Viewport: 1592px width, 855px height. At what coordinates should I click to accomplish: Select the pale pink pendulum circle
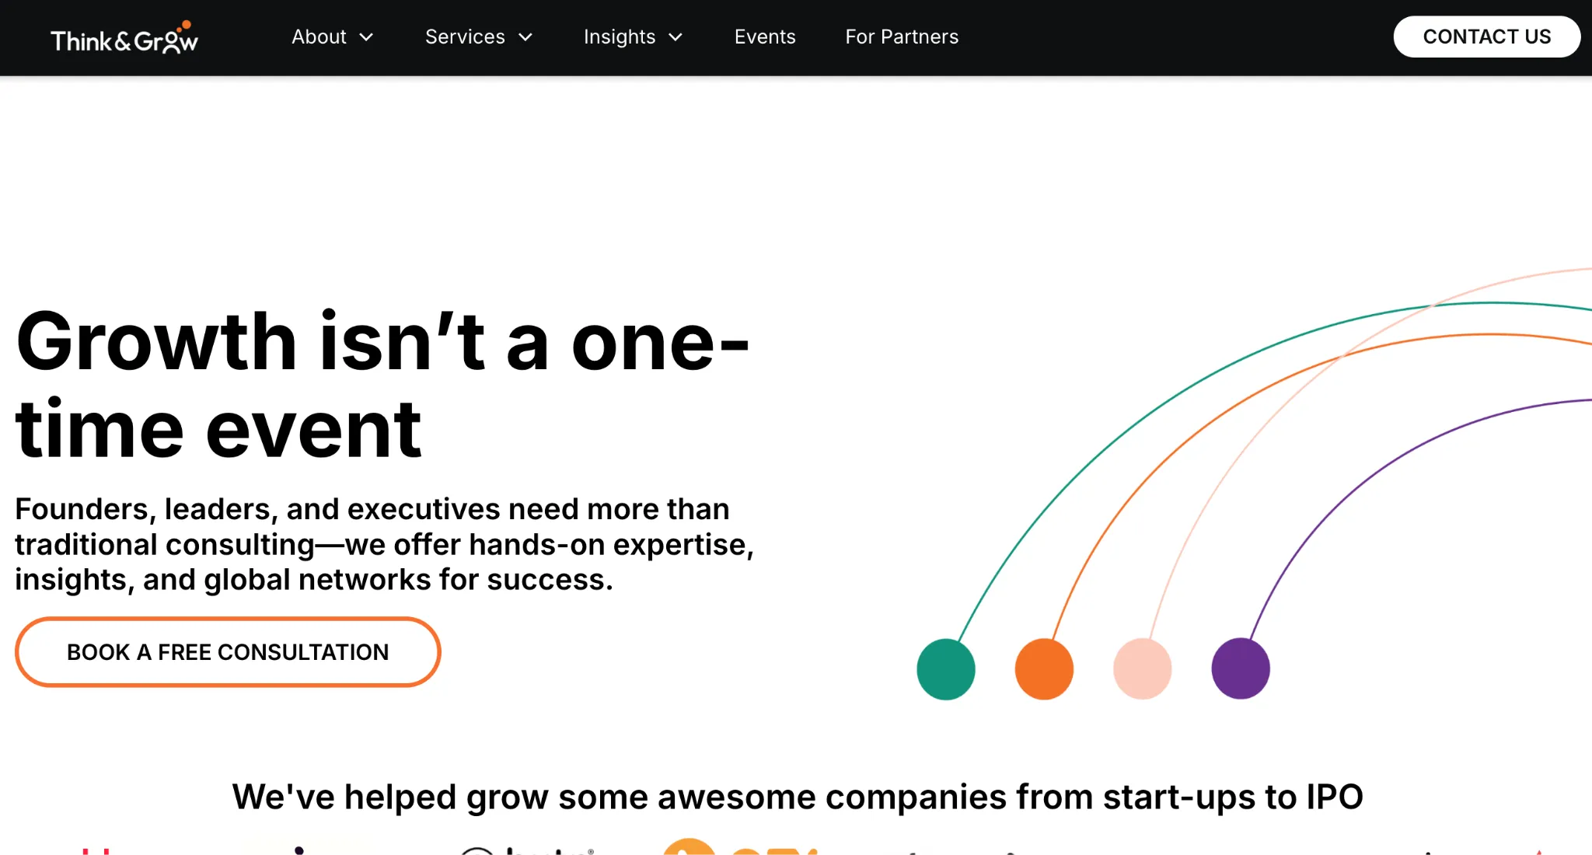point(1141,669)
